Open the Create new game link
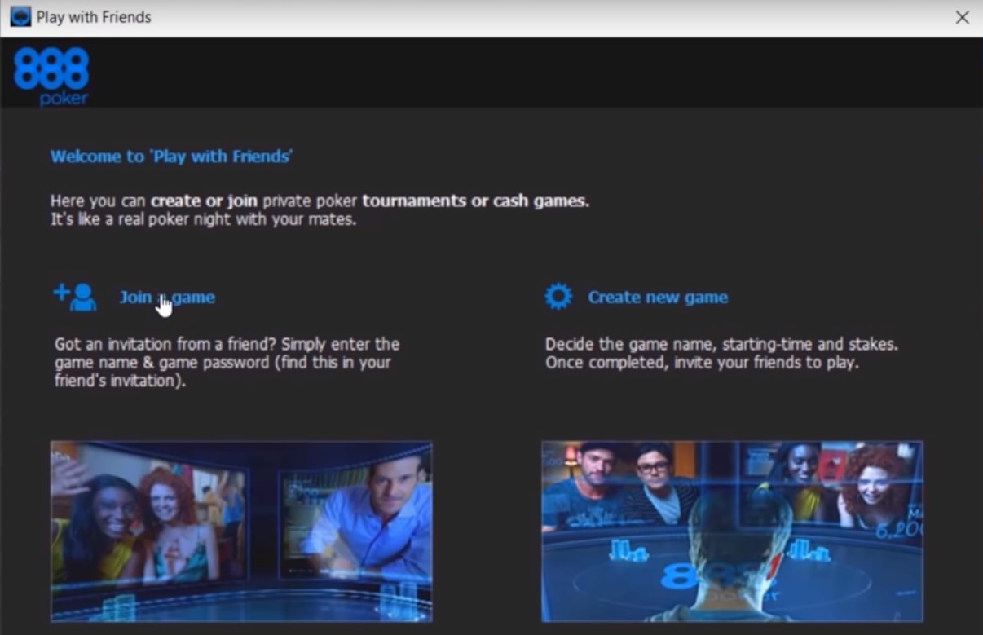The width and height of the screenshot is (983, 635). point(658,297)
